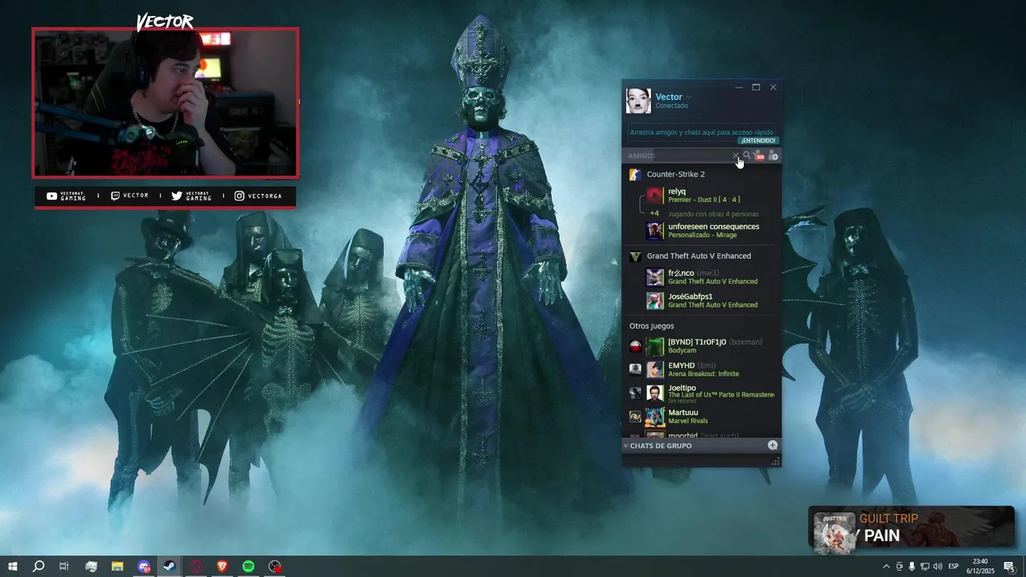Image resolution: width=1026 pixels, height=577 pixels.
Task: Open Windows taskbar search
Action: [x=38, y=567]
